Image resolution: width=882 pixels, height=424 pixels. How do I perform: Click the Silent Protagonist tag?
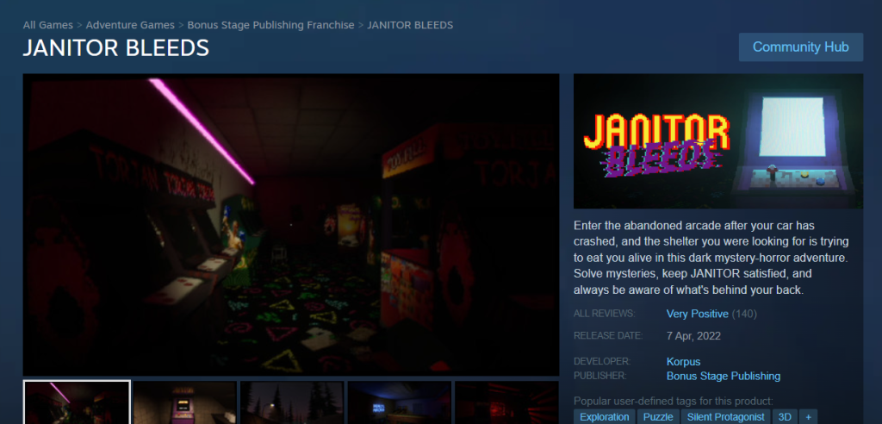pyautogui.click(x=725, y=417)
